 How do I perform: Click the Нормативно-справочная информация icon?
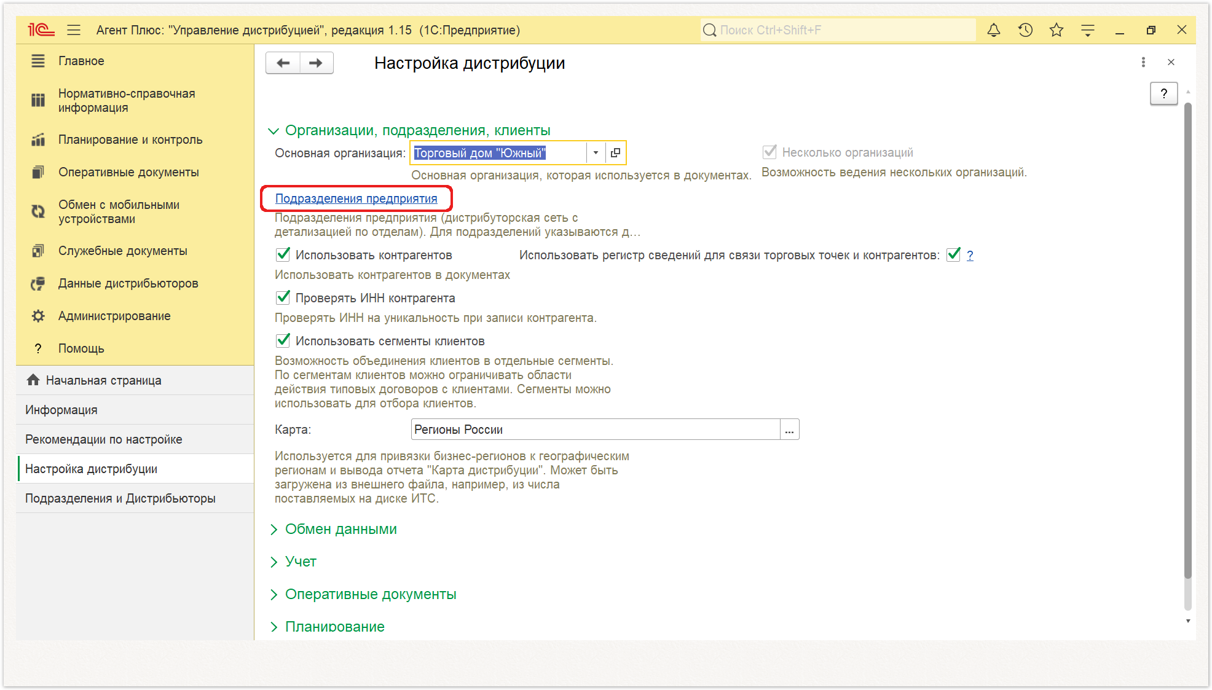click(38, 100)
